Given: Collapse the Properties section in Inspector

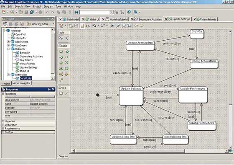Looking at the screenshot, I should coord(3,94).
